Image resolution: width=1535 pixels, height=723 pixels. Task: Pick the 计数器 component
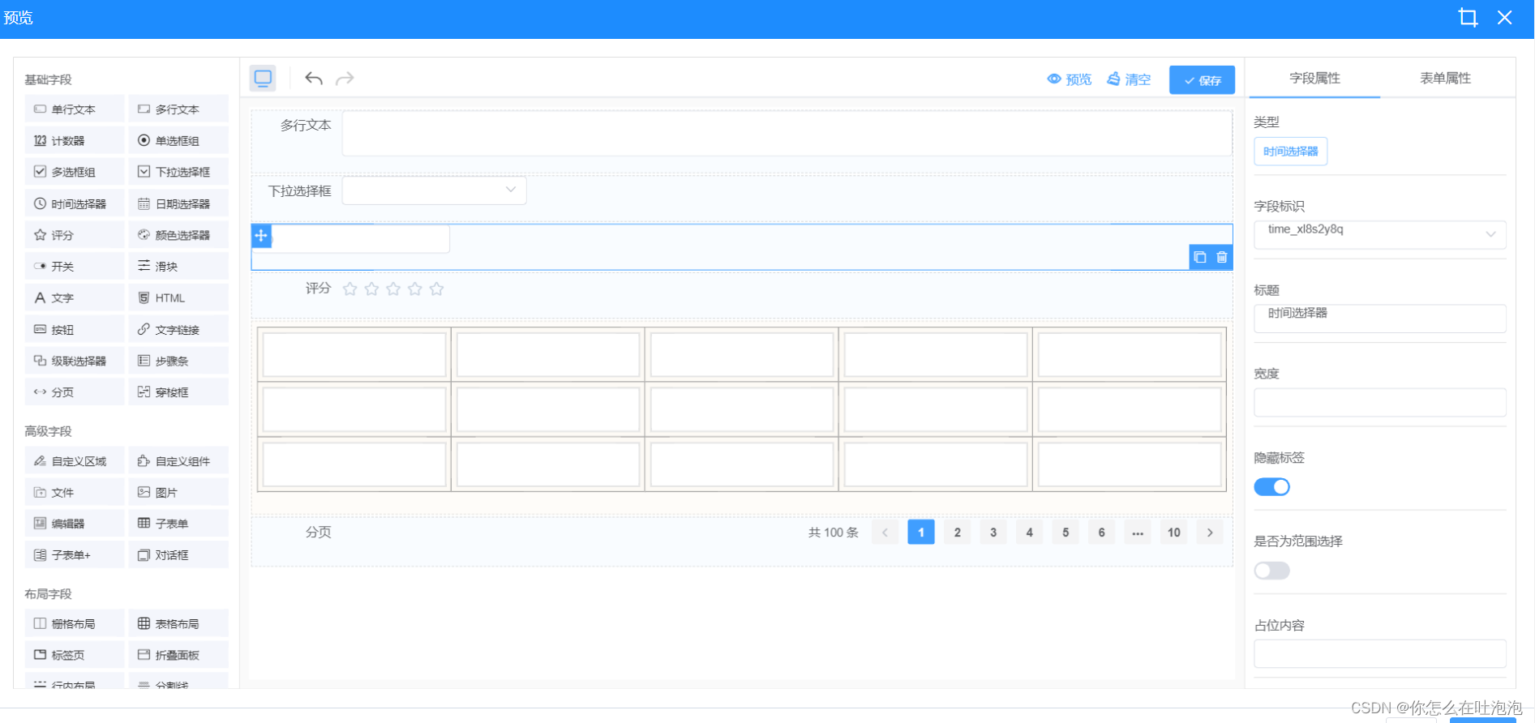(75, 140)
